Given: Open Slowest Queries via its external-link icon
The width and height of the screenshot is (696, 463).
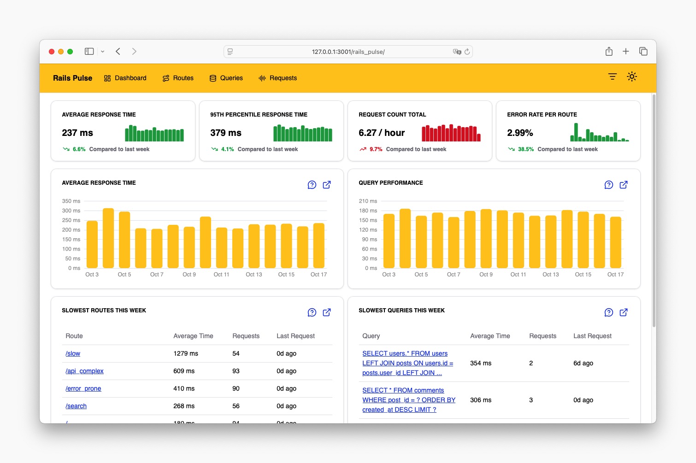Looking at the screenshot, I should click(624, 312).
